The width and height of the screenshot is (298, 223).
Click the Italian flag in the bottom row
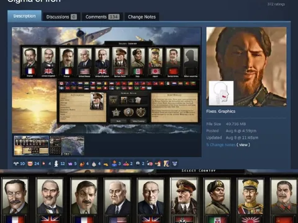tap(217, 219)
